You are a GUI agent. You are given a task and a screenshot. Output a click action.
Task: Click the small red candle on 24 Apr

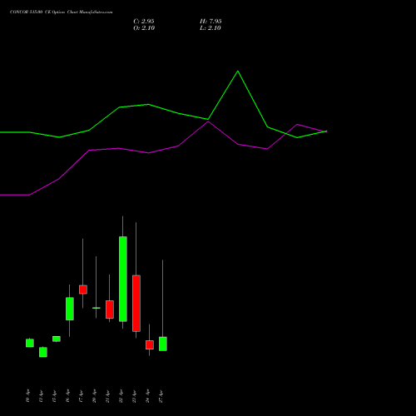pyautogui.click(x=150, y=345)
